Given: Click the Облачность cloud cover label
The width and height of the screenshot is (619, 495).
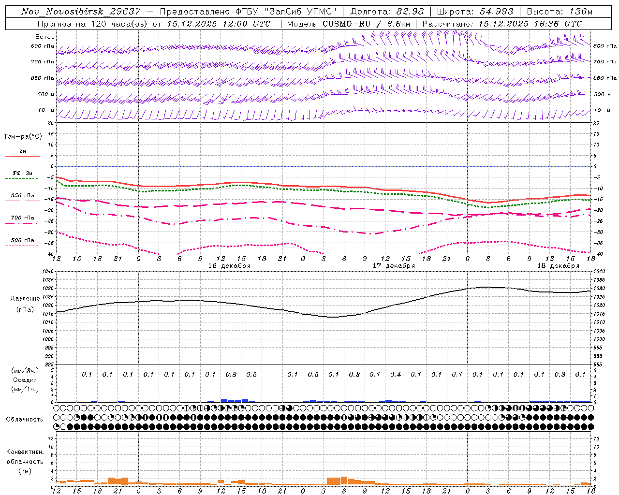Looking at the screenshot, I should pyautogui.click(x=25, y=420).
